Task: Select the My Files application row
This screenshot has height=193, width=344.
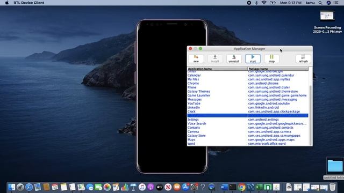Action: pos(248,79)
